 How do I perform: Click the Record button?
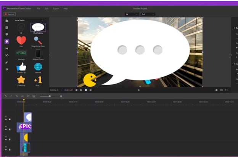(x=10, y=14)
